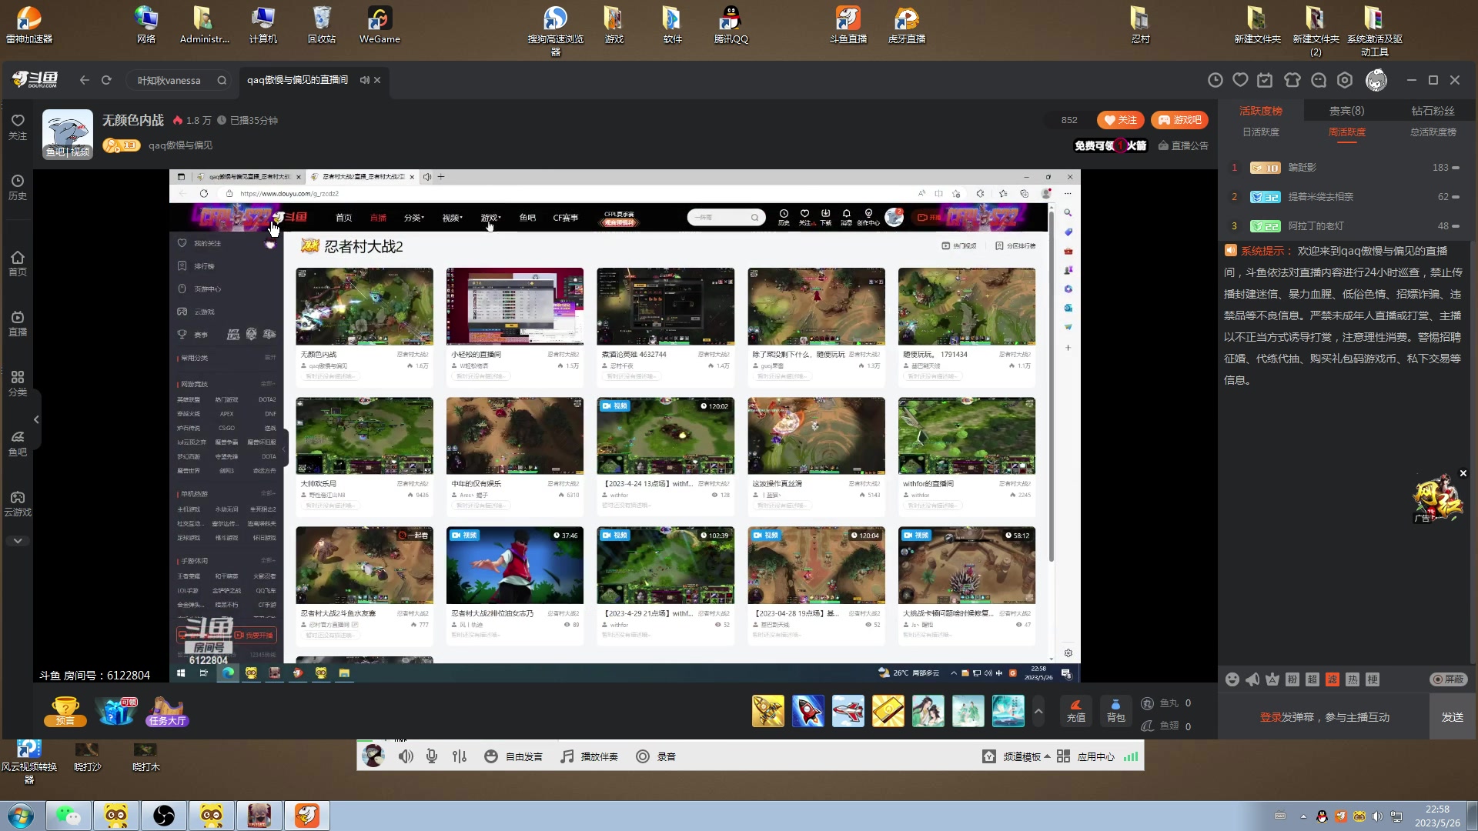Screen dimensions: 1478x831
Task: Open favorites heart icon in title bar
Action: tap(1240, 80)
